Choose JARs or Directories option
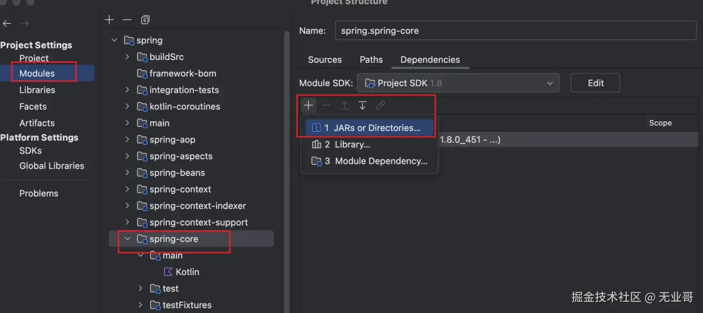Viewport: 703px width, 313px height. tap(369, 128)
